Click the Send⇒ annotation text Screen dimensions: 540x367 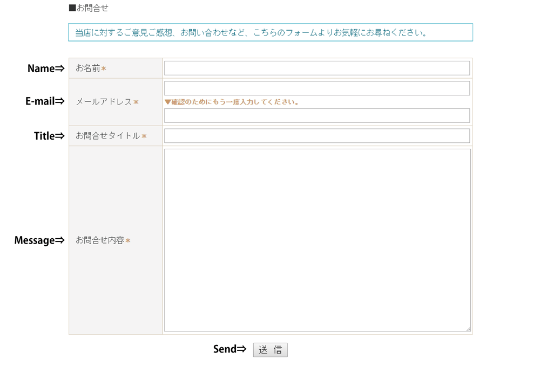tap(230, 349)
